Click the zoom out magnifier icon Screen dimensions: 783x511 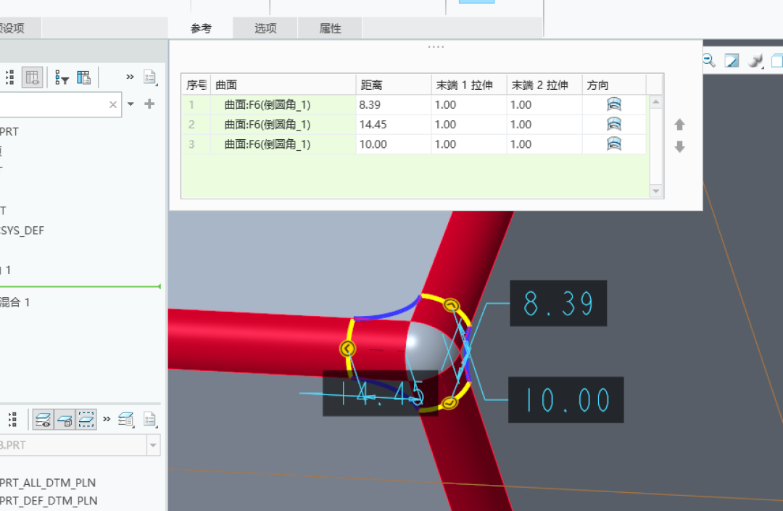click(x=708, y=61)
